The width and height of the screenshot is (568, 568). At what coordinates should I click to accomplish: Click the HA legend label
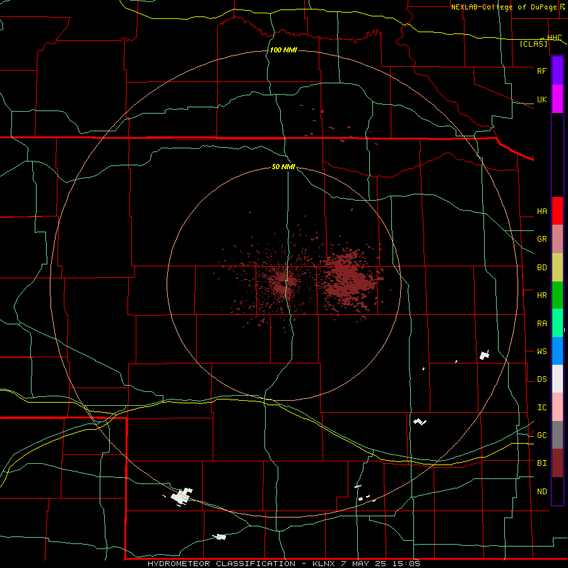click(x=541, y=211)
